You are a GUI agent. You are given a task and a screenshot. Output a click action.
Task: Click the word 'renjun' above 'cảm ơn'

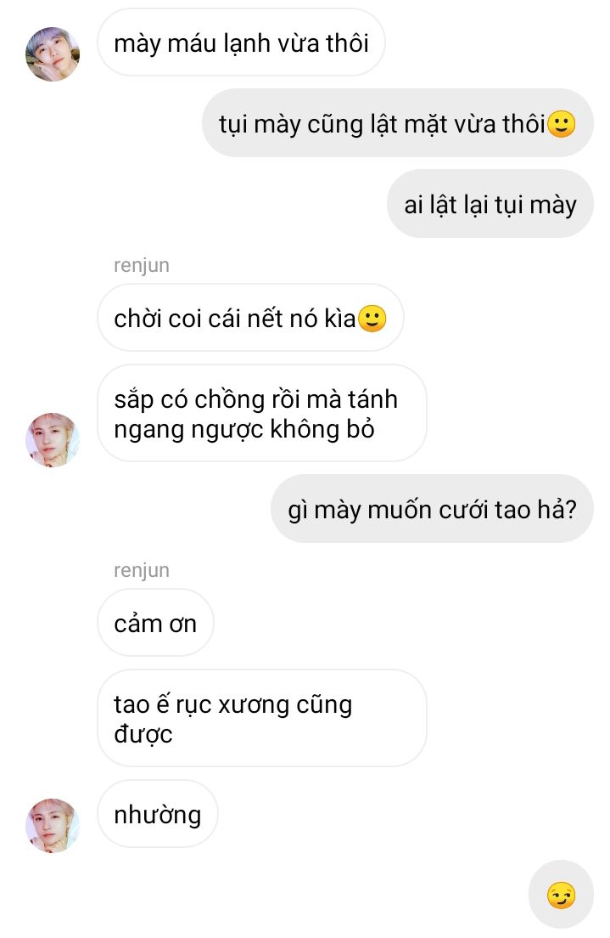click(142, 570)
